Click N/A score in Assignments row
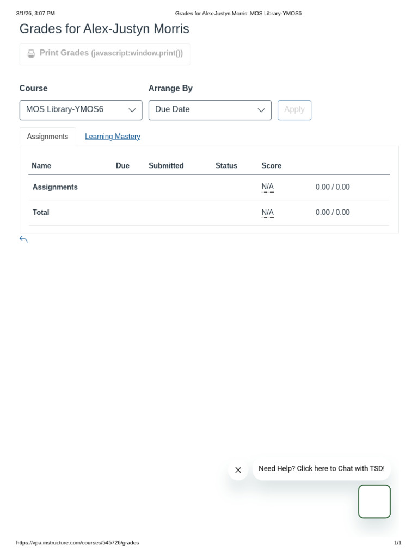Viewport: 418px width, 557px height. [x=268, y=187]
